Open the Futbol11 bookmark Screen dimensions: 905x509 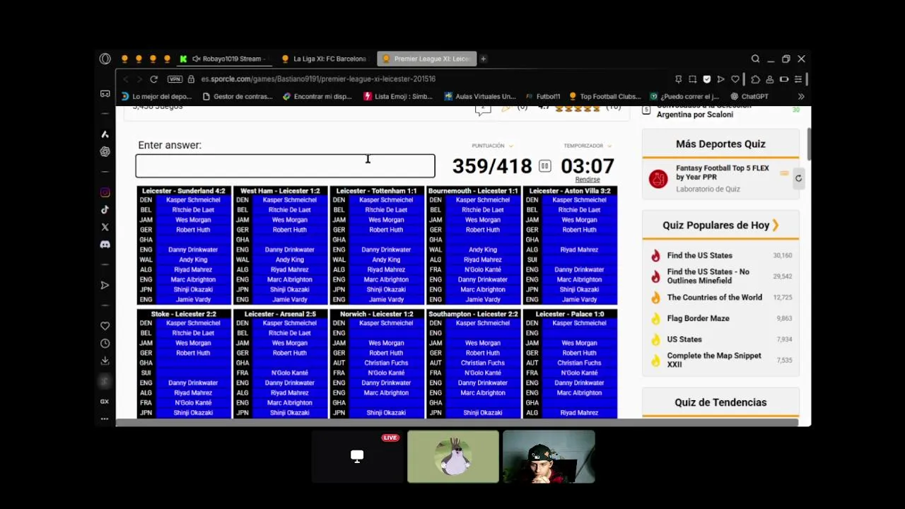pyautogui.click(x=543, y=96)
